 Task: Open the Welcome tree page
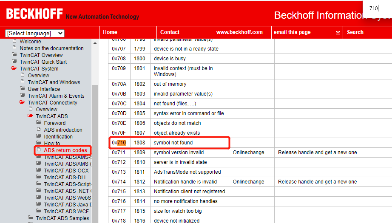pyautogui.click(x=30, y=42)
